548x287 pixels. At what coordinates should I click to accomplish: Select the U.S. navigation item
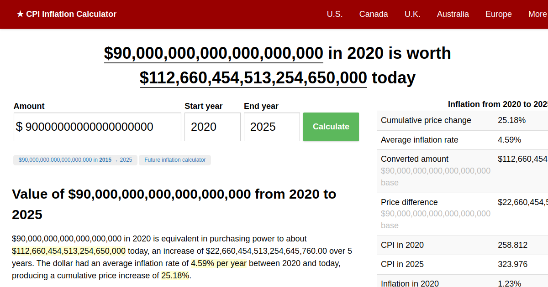coord(335,14)
